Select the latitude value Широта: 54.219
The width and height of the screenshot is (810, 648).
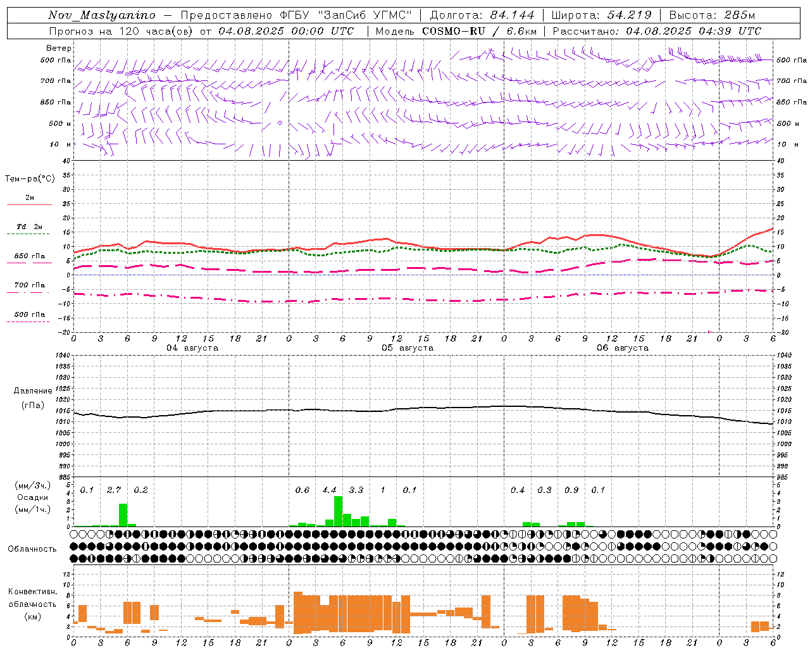602,15
